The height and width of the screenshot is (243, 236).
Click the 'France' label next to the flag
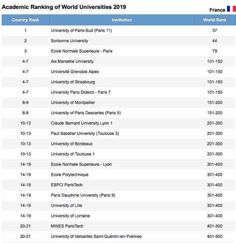(217, 10)
